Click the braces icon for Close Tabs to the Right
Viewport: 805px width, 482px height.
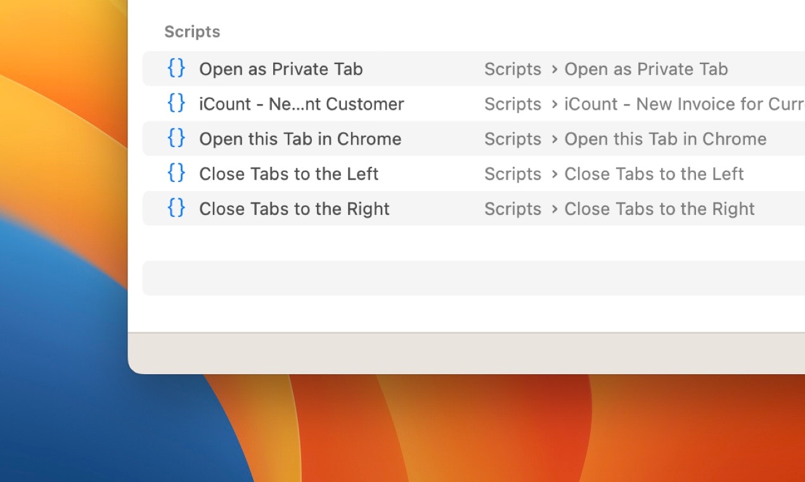point(176,207)
